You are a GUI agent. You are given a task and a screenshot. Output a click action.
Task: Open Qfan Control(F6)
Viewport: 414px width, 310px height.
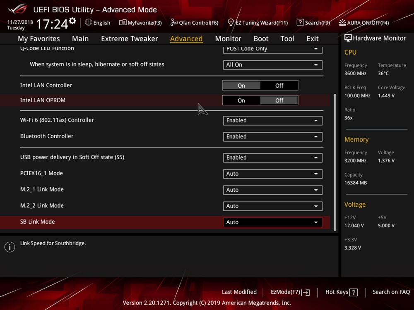(195, 23)
